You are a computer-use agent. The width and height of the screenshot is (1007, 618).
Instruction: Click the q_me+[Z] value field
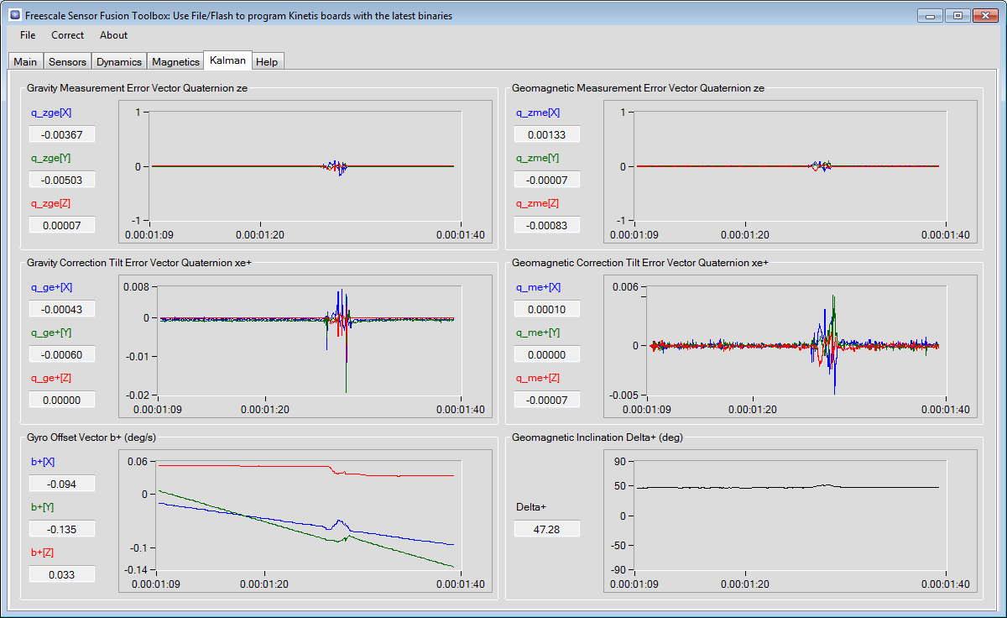coord(547,400)
